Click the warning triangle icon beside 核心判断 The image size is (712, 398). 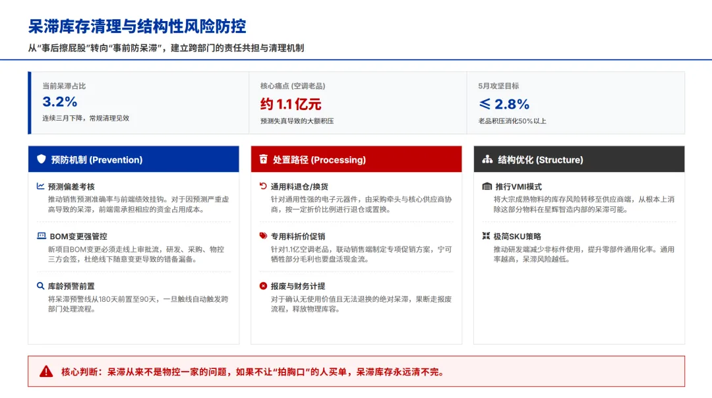pyautogui.click(x=46, y=372)
